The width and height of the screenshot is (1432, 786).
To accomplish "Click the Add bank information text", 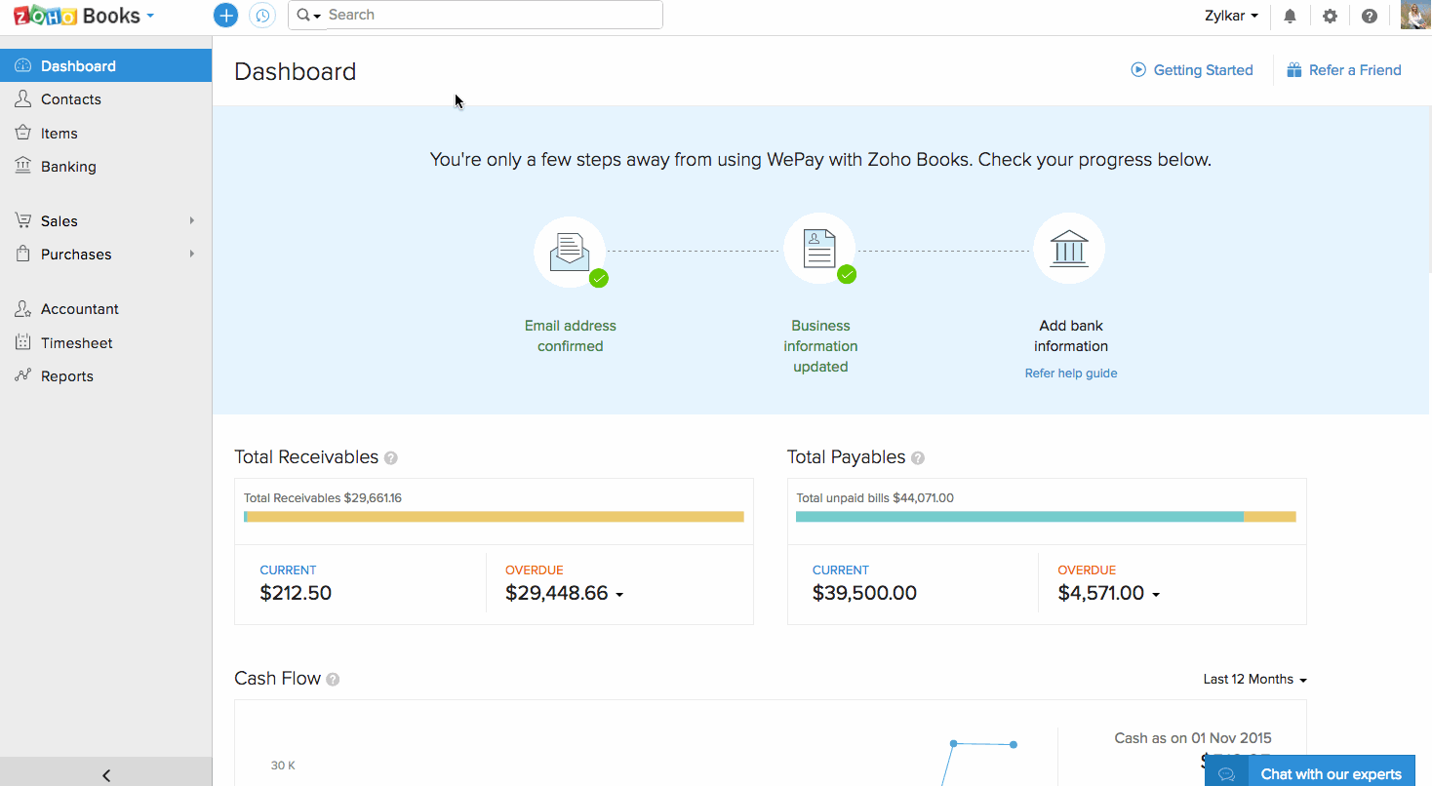I will (1070, 336).
